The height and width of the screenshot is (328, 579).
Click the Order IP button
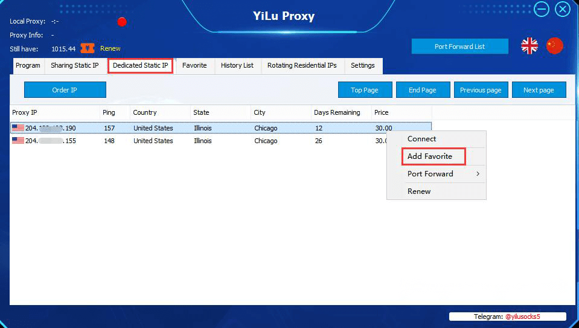point(65,90)
